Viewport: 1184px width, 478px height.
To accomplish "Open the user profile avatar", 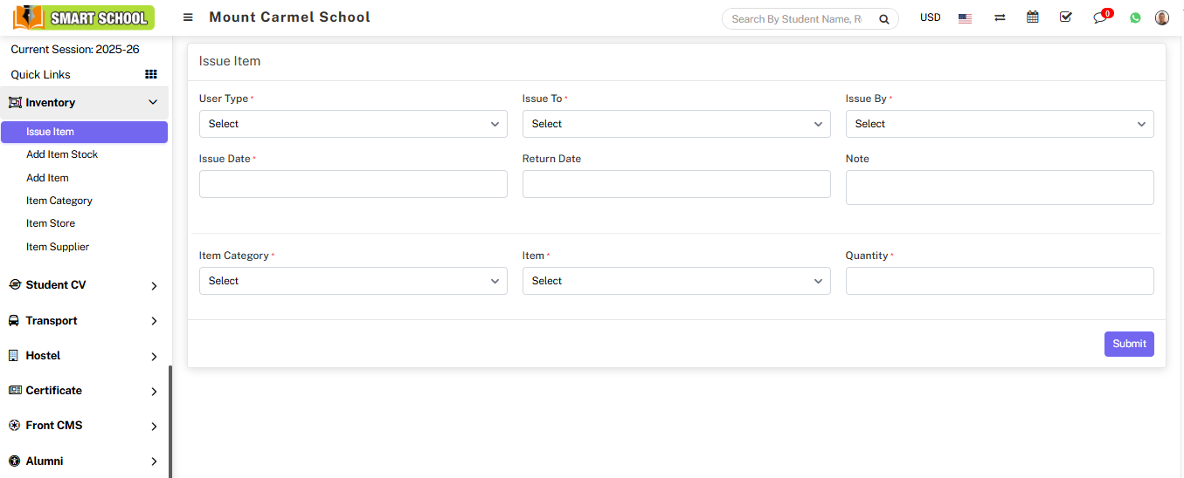I will [x=1161, y=17].
